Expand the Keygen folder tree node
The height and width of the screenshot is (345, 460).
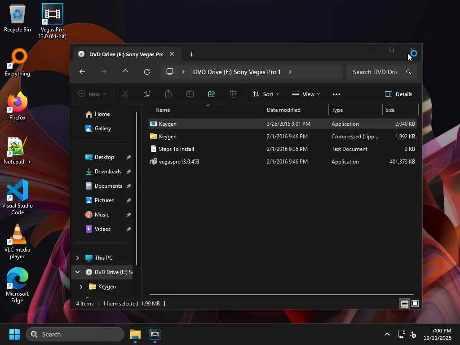(x=81, y=287)
